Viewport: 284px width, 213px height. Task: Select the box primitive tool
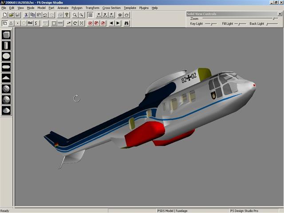(x=6, y=35)
